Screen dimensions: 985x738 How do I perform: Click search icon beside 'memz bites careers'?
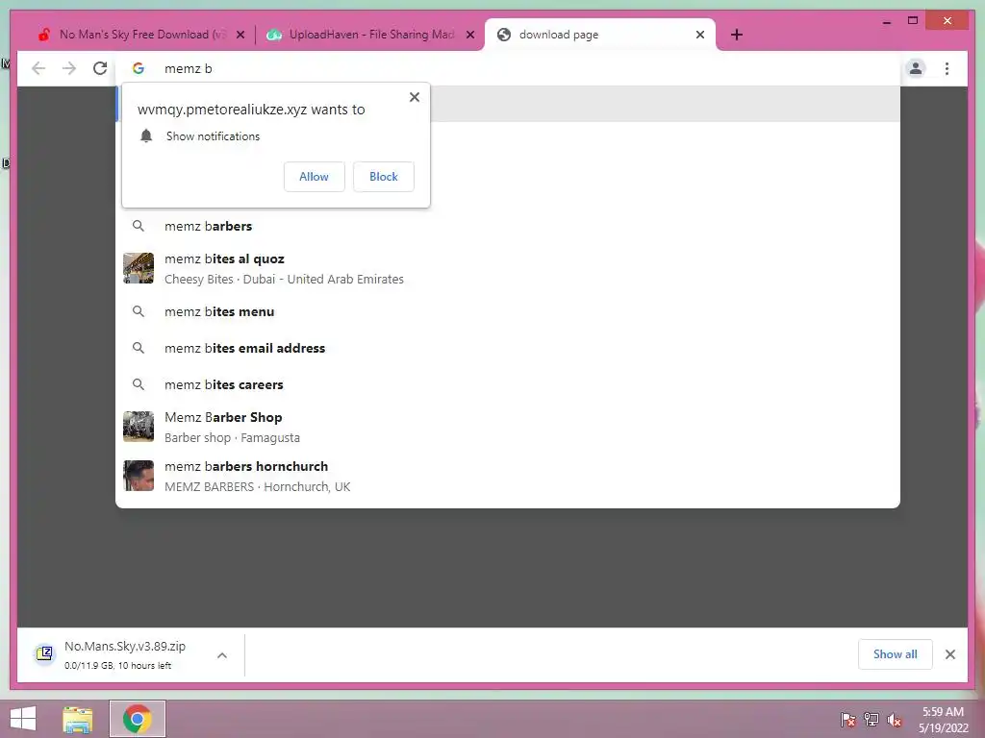tap(139, 384)
